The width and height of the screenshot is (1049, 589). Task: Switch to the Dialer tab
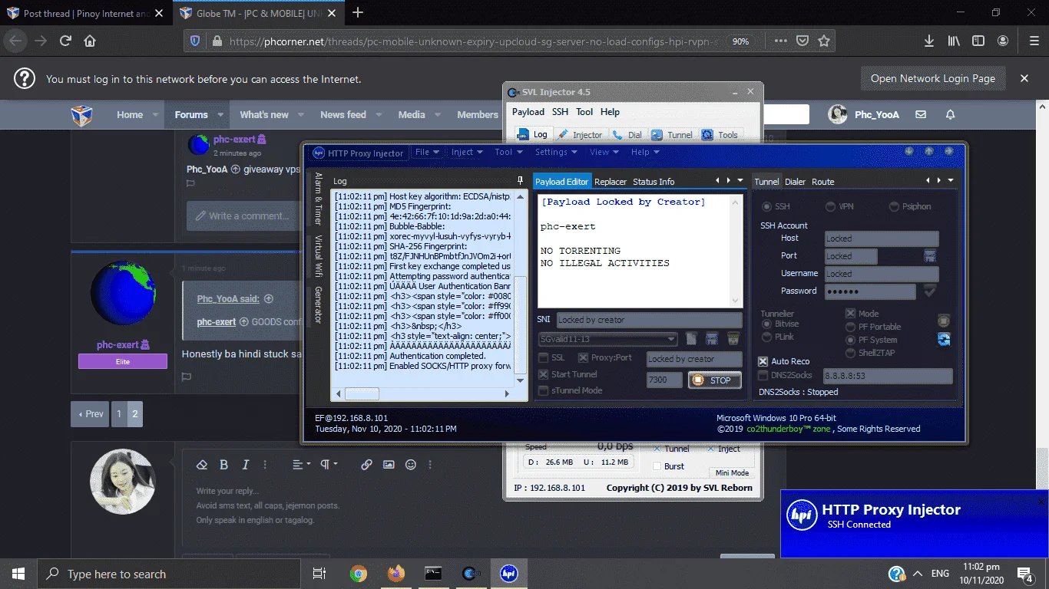[x=795, y=182]
